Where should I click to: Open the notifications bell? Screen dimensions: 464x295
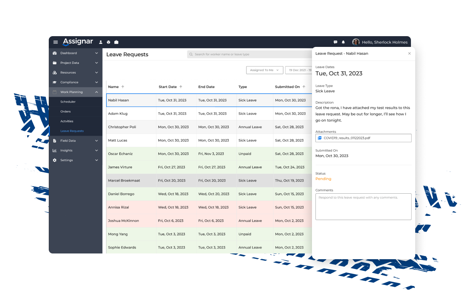point(343,42)
